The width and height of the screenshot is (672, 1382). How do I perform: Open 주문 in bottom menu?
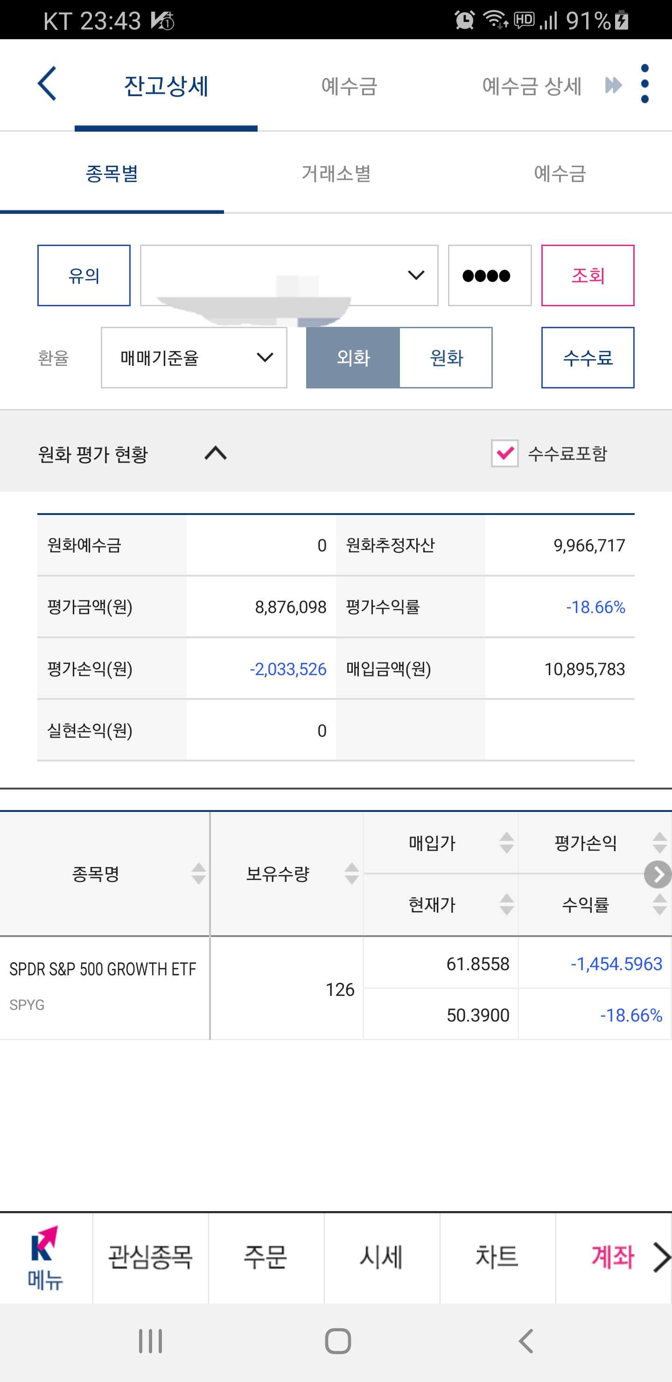pos(266,1257)
